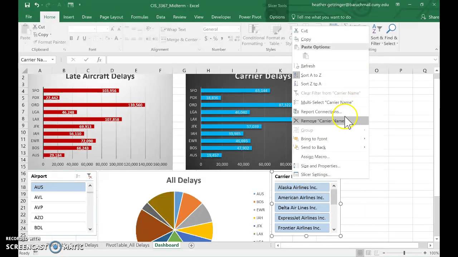This screenshot has height=257, width=458.
Task: Select Sort Z to A
Action: (x=331, y=84)
